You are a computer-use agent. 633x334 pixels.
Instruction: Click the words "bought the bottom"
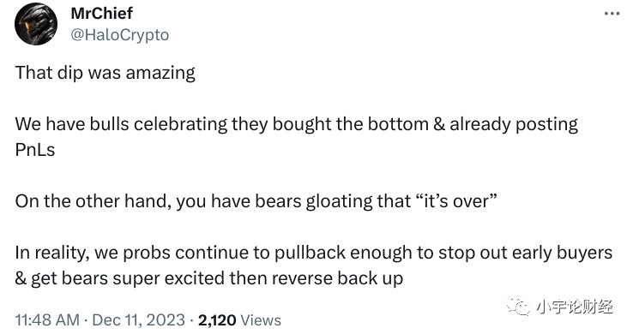pos(350,124)
